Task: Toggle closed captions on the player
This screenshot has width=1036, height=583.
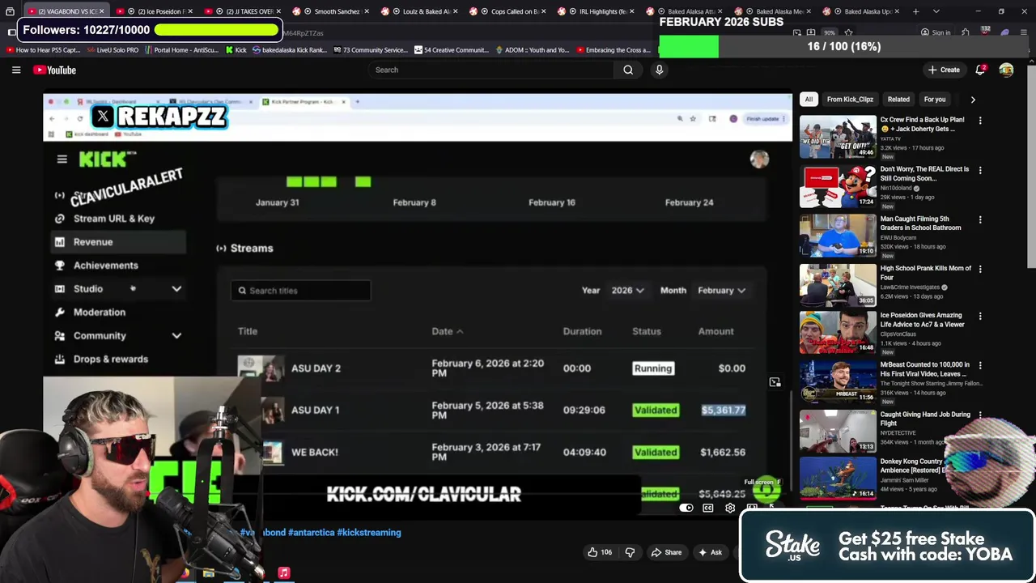Action: pos(708,509)
